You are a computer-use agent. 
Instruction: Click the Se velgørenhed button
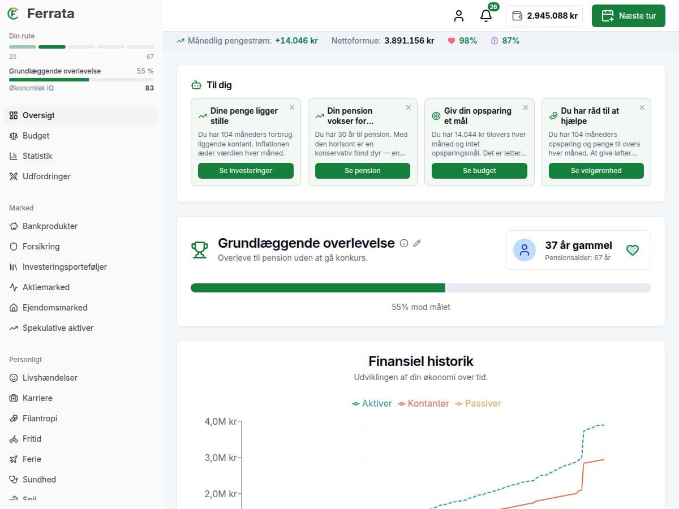[x=596, y=171]
